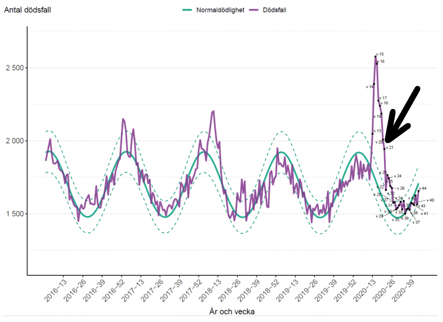
Task: Click the v 13 data label
Action: pyautogui.click(x=377, y=131)
